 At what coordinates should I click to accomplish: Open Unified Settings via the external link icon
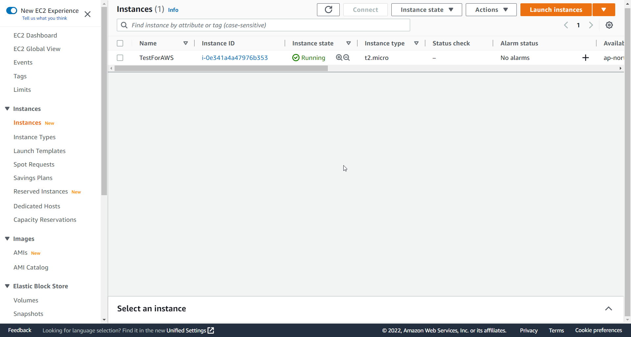(211, 330)
